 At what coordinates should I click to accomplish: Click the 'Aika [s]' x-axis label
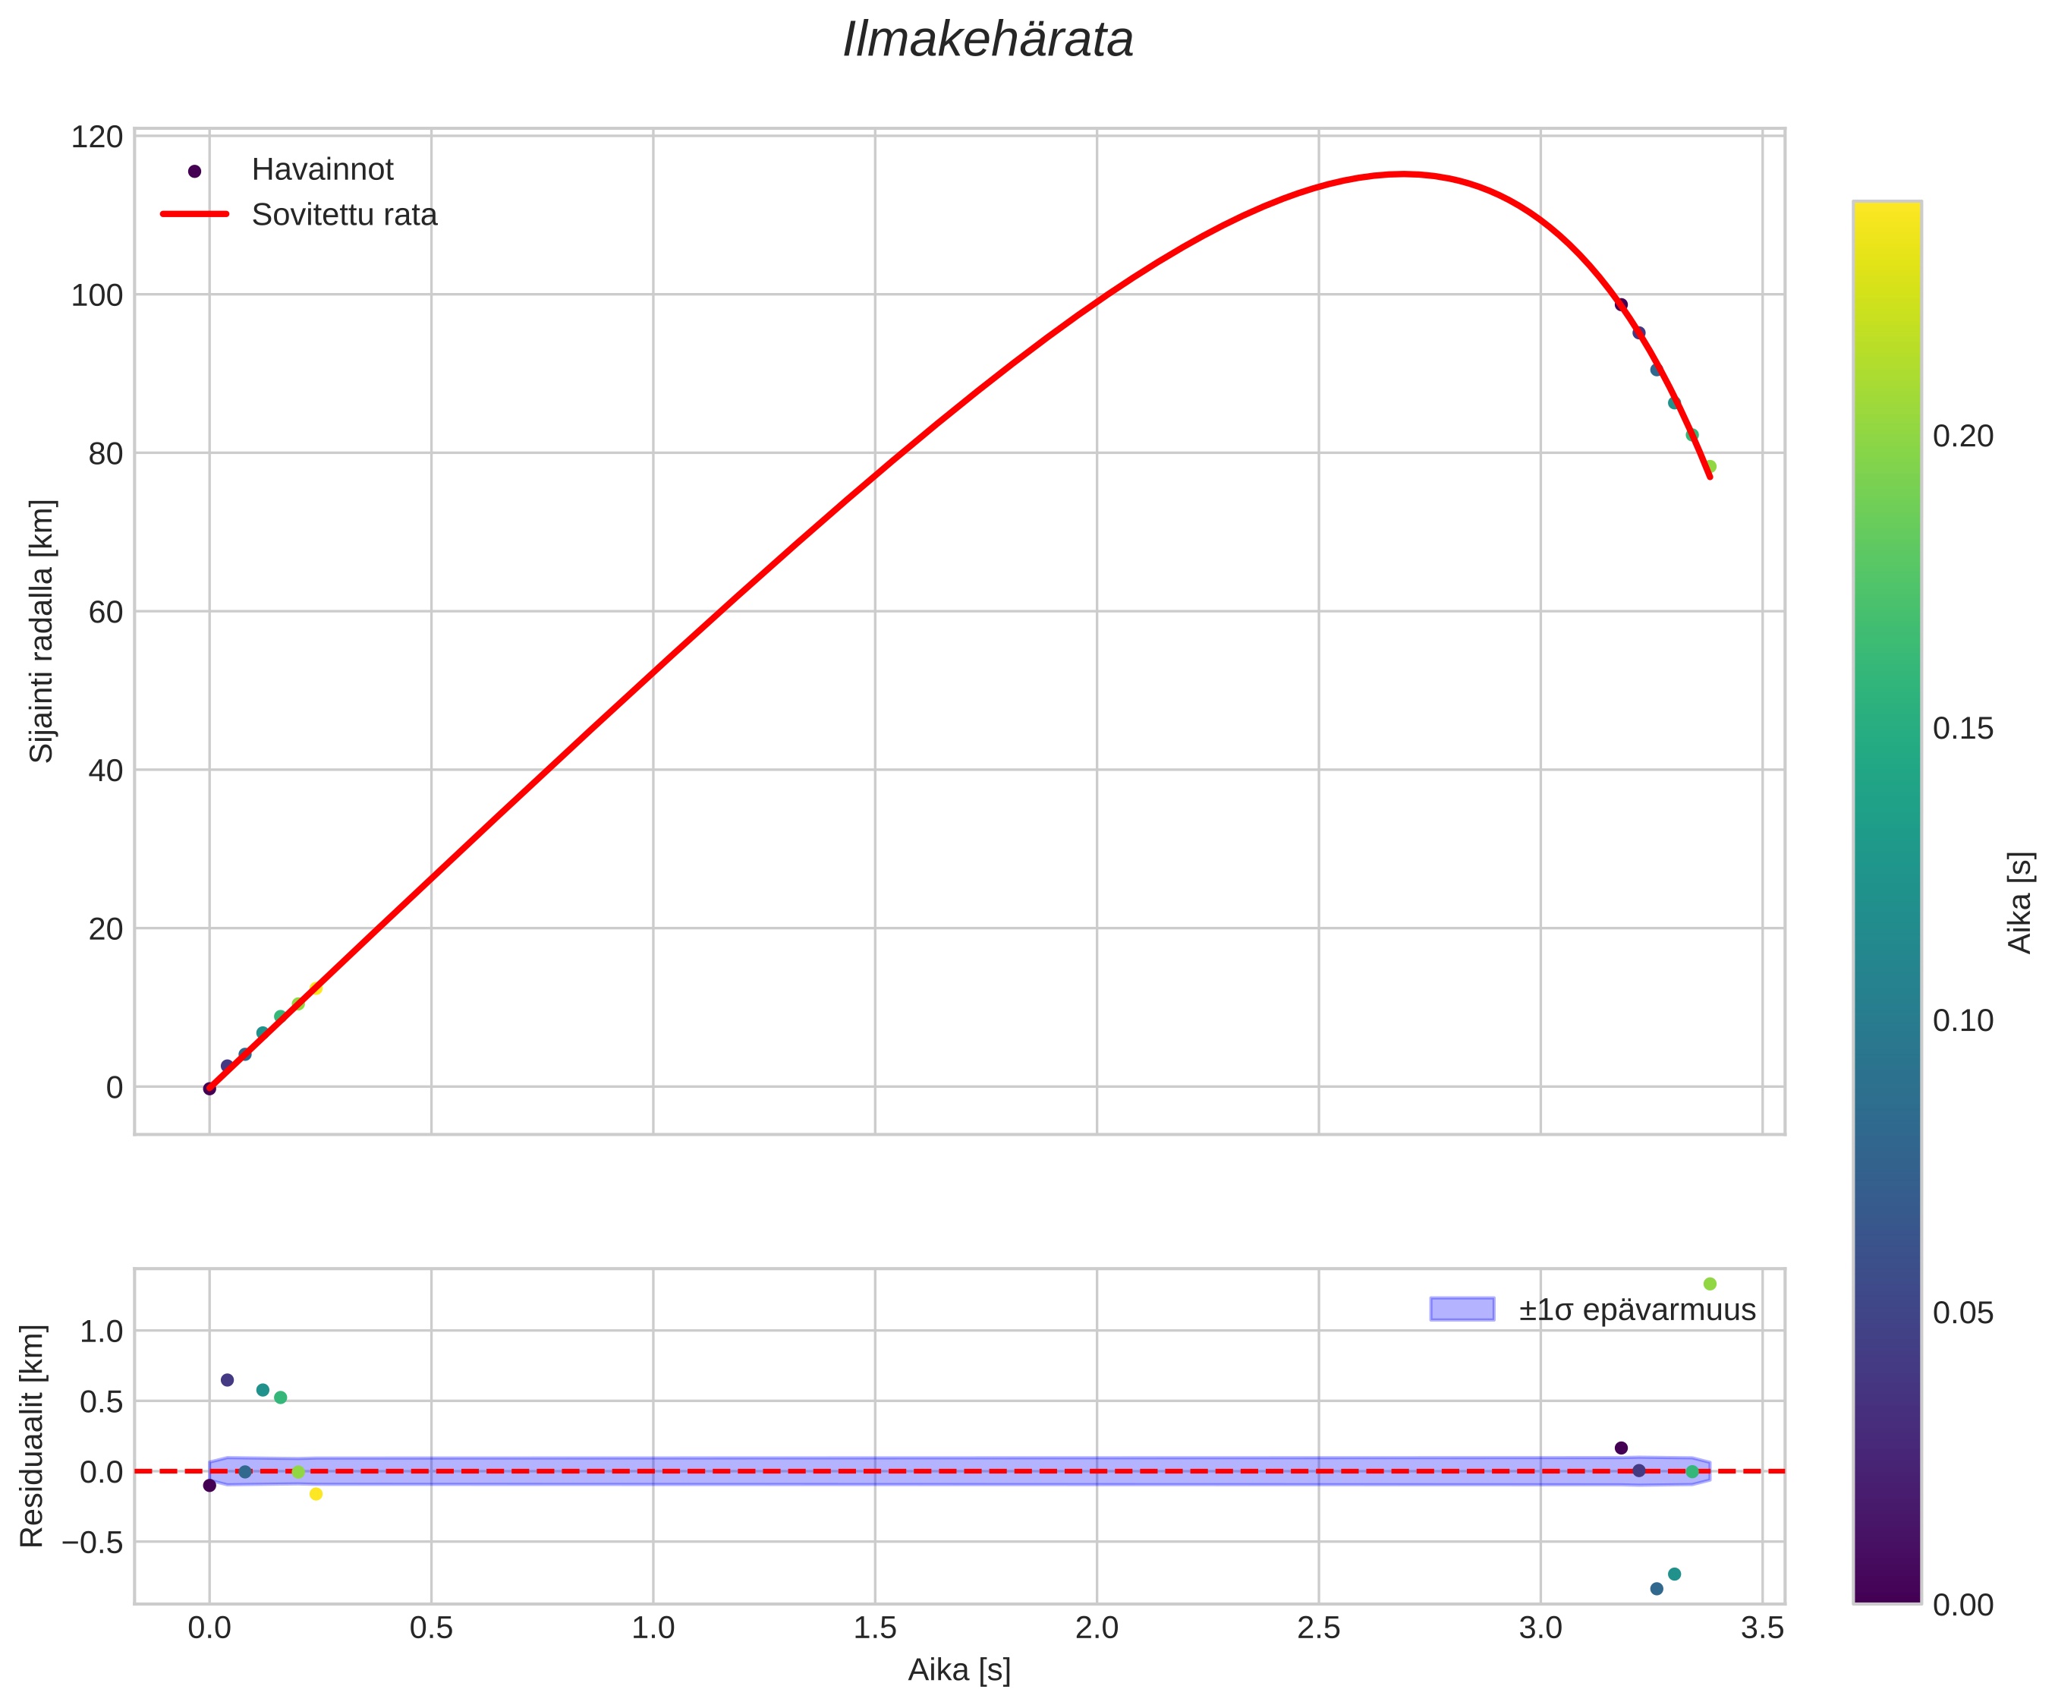tap(959, 1670)
